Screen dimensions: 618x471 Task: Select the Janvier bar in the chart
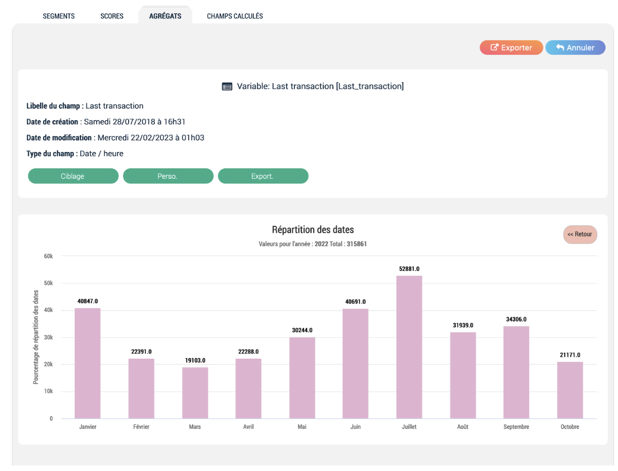coord(88,363)
